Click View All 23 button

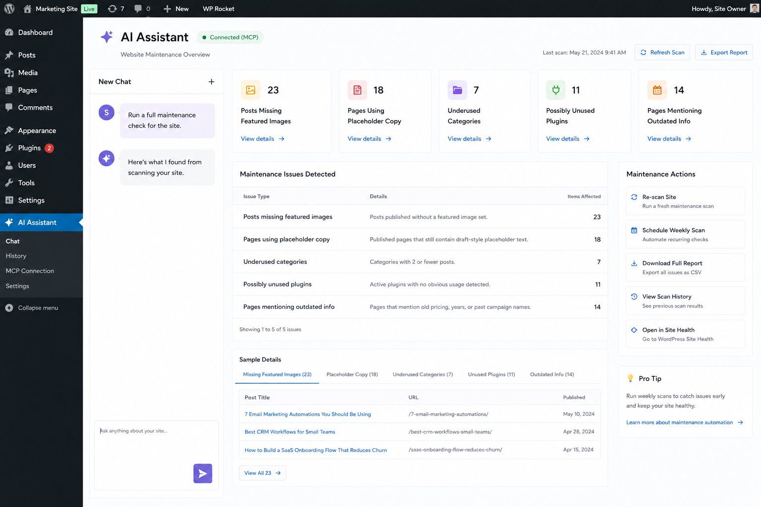coord(263,473)
